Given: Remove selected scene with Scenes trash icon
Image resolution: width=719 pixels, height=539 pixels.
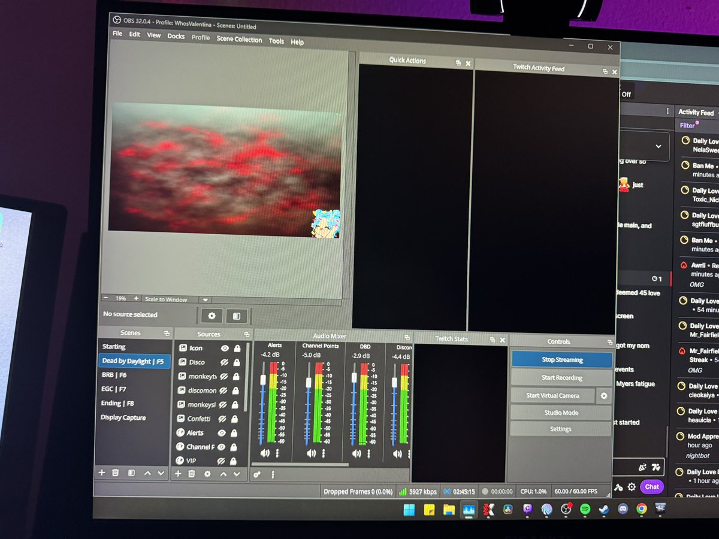Looking at the screenshot, I should (116, 473).
